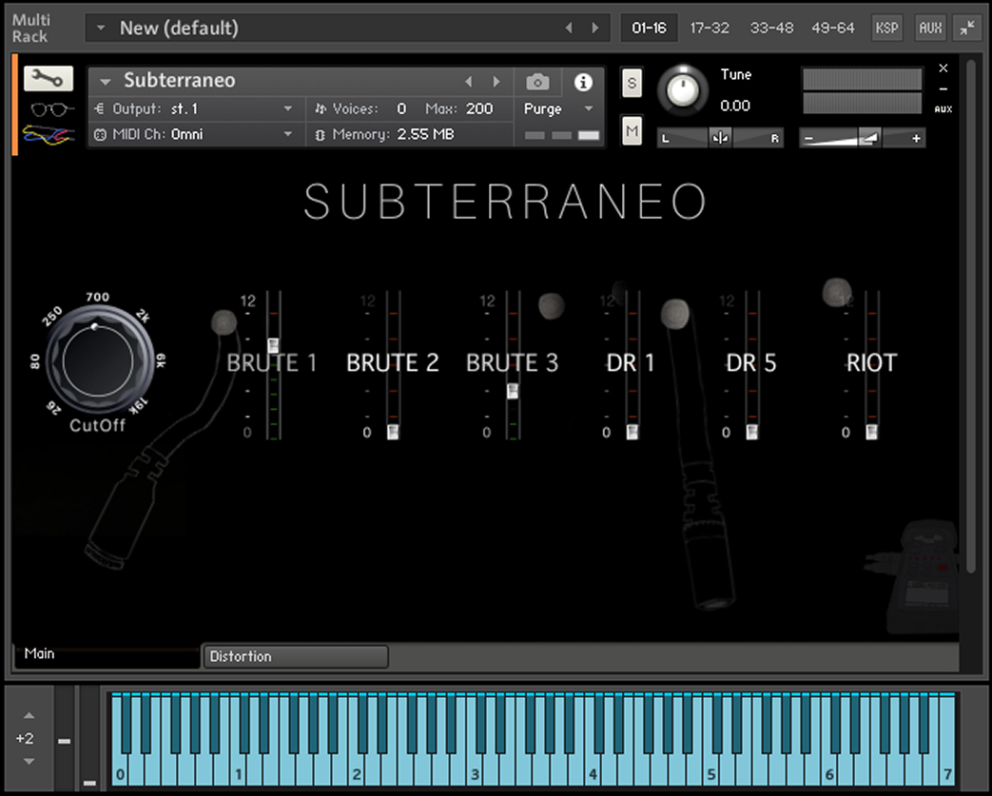Image resolution: width=992 pixels, height=796 pixels.
Task: Click the KSP button in the top bar
Action: pyautogui.click(x=886, y=27)
